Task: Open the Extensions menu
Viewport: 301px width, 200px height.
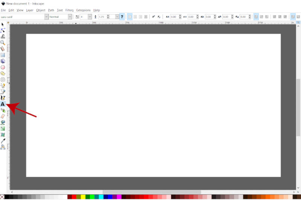Action: [x=83, y=10]
